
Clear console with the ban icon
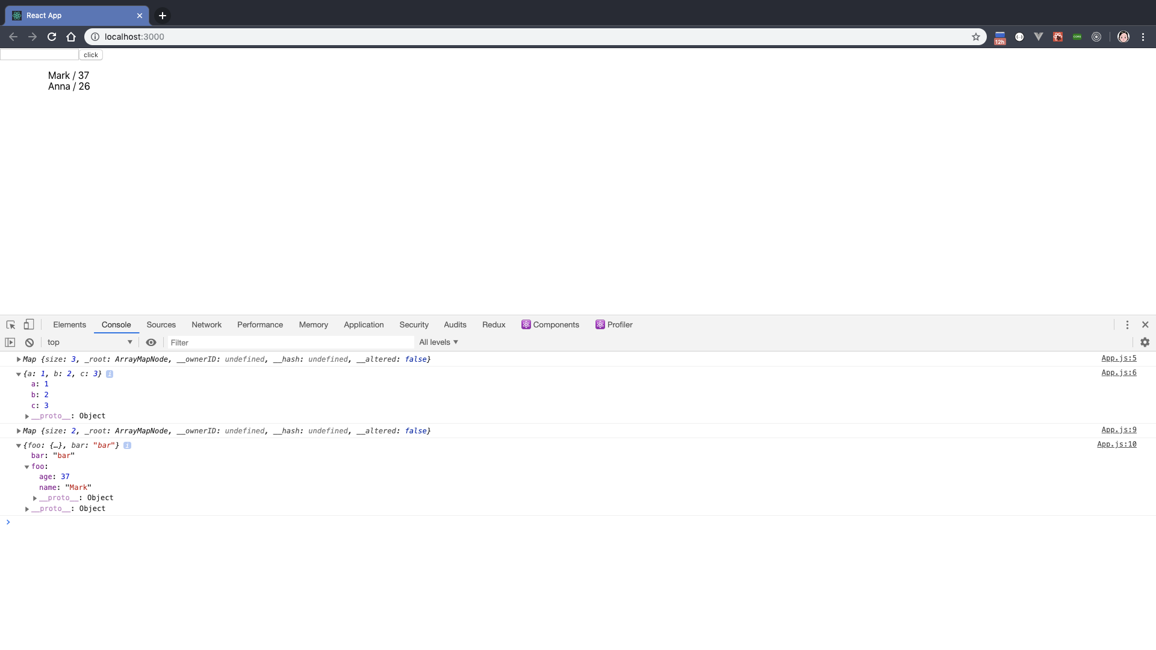pyautogui.click(x=30, y=342)
